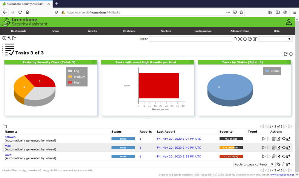Reset dashboard to defaults icon beside add display
This screenshot has height=178, width=299.
(291, 54)
